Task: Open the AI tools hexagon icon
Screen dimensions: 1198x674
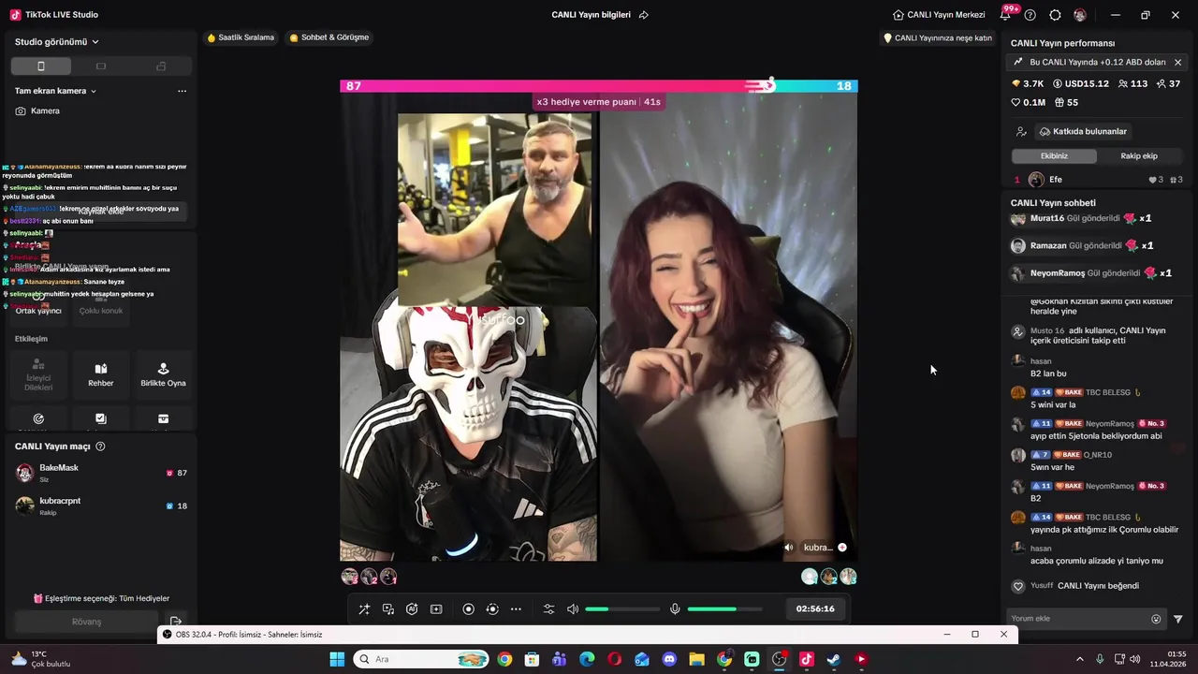Action: [412, 609]
